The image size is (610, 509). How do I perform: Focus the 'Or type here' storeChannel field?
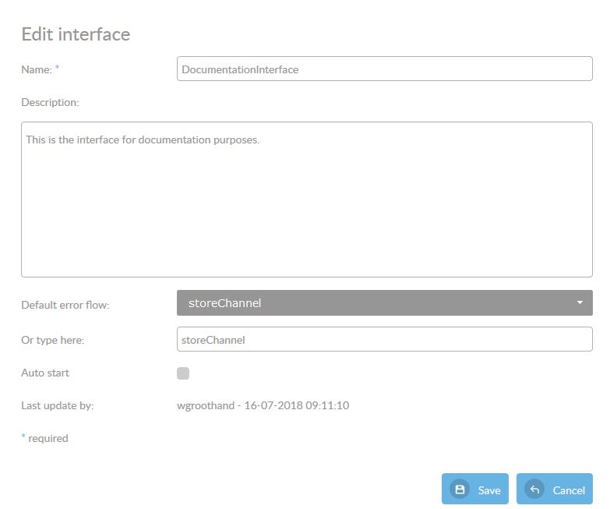point(384,339)
